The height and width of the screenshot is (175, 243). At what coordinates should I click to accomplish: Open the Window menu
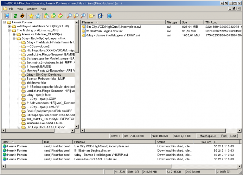tap(32, 8)
